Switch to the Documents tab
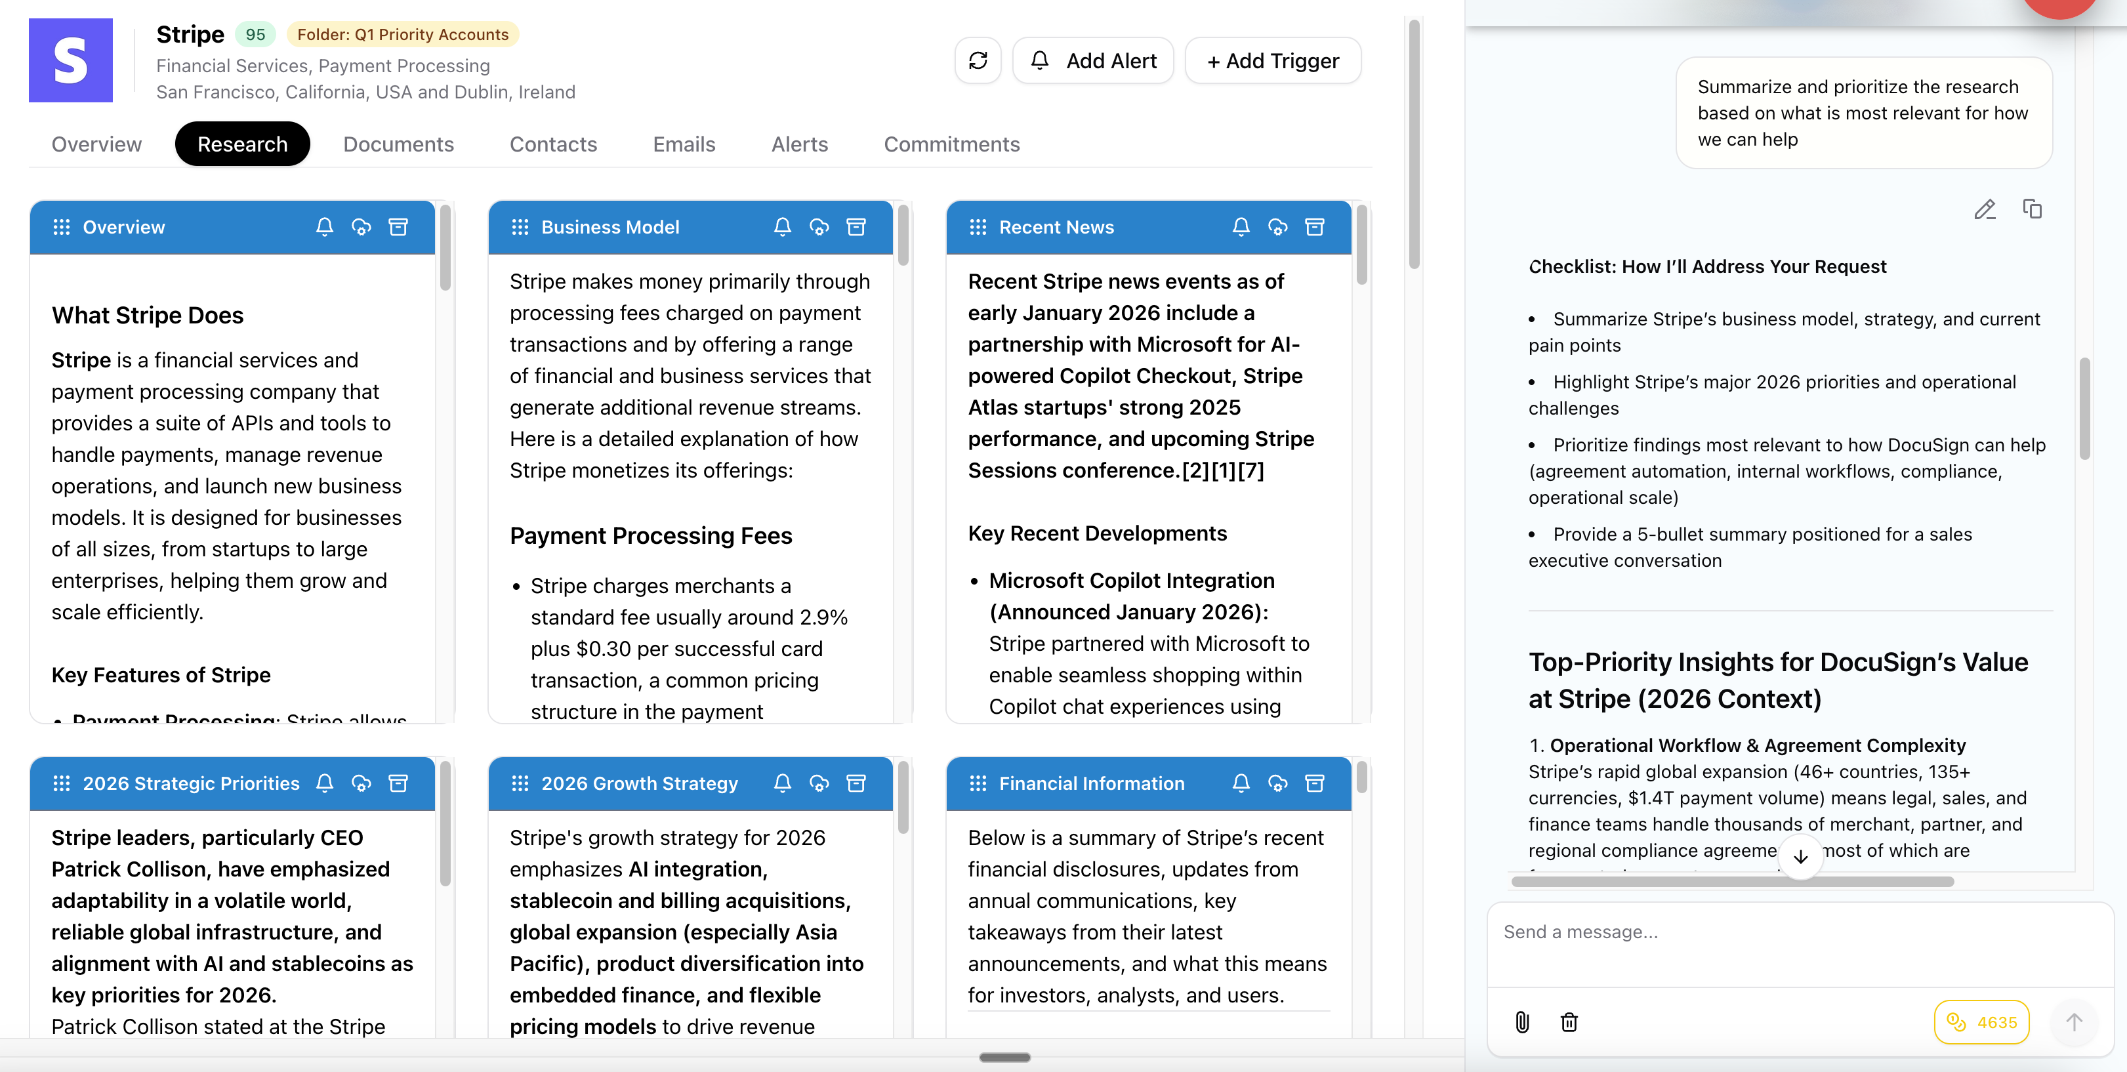The width and height of the screenshot is (2127, 1072). 398,144
